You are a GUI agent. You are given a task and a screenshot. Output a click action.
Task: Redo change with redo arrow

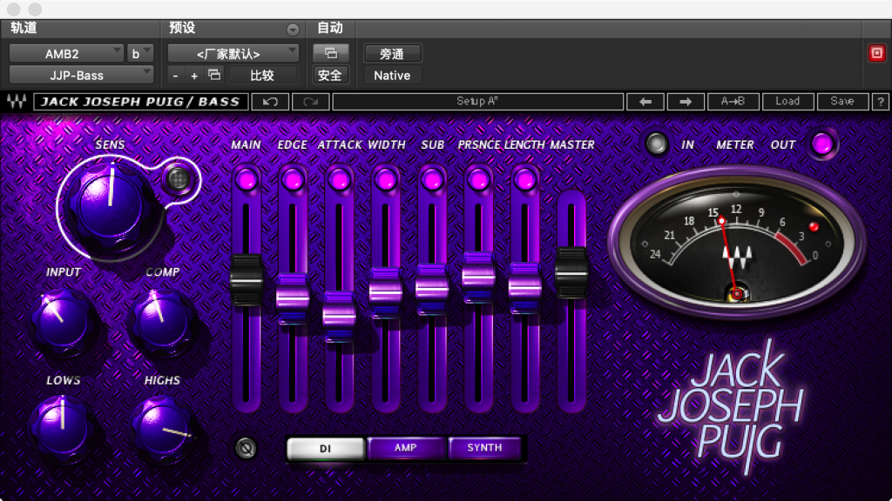310,102
